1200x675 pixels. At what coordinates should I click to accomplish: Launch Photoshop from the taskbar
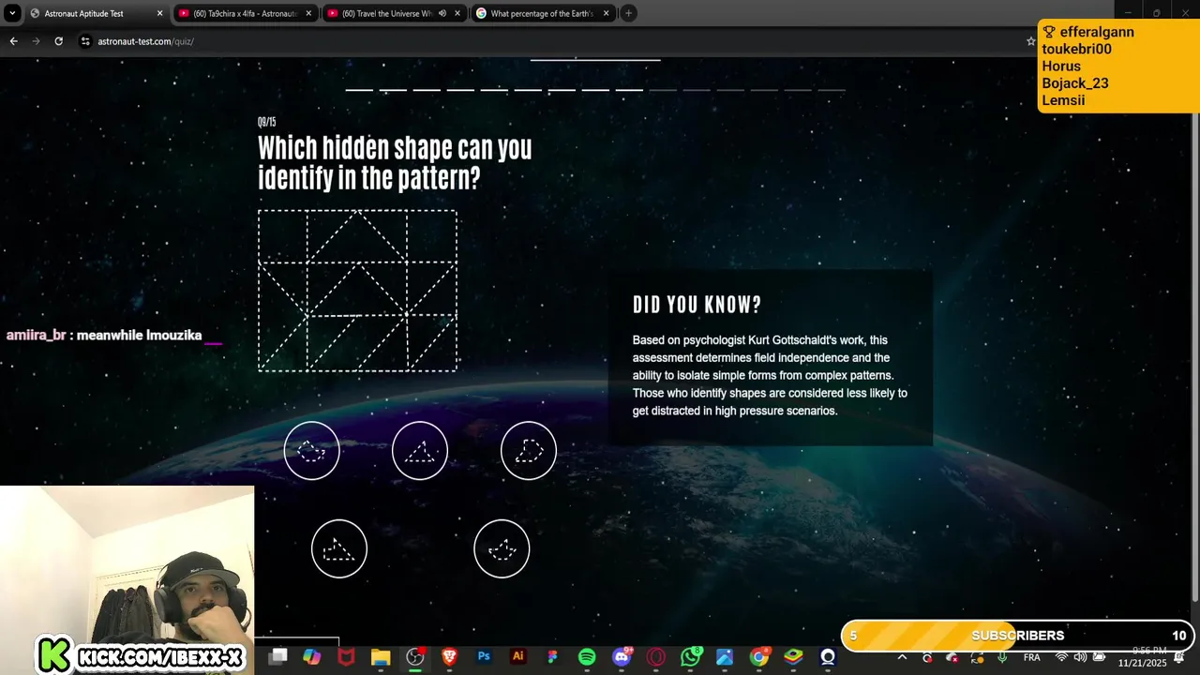(484, 657)
